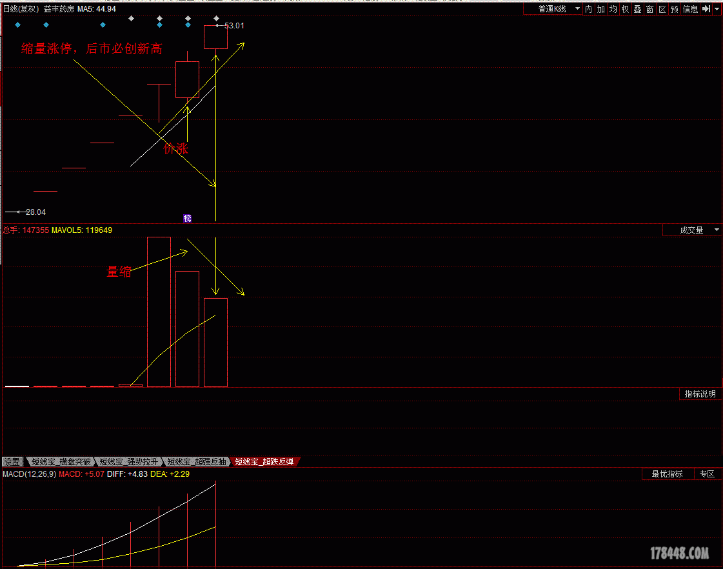Open the 成交量 indicator dropdown
This screenshot has height=569, width=723.
pos(692,230)
